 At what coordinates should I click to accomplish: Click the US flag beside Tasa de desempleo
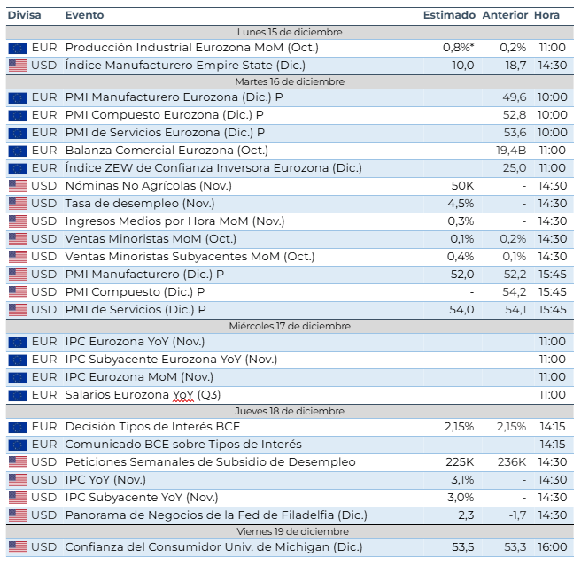click(x=17, y=204)
